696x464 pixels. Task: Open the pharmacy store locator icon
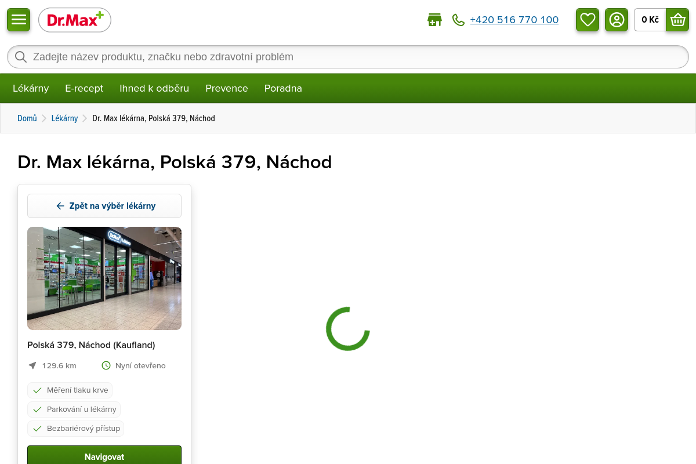coord(434,20)
